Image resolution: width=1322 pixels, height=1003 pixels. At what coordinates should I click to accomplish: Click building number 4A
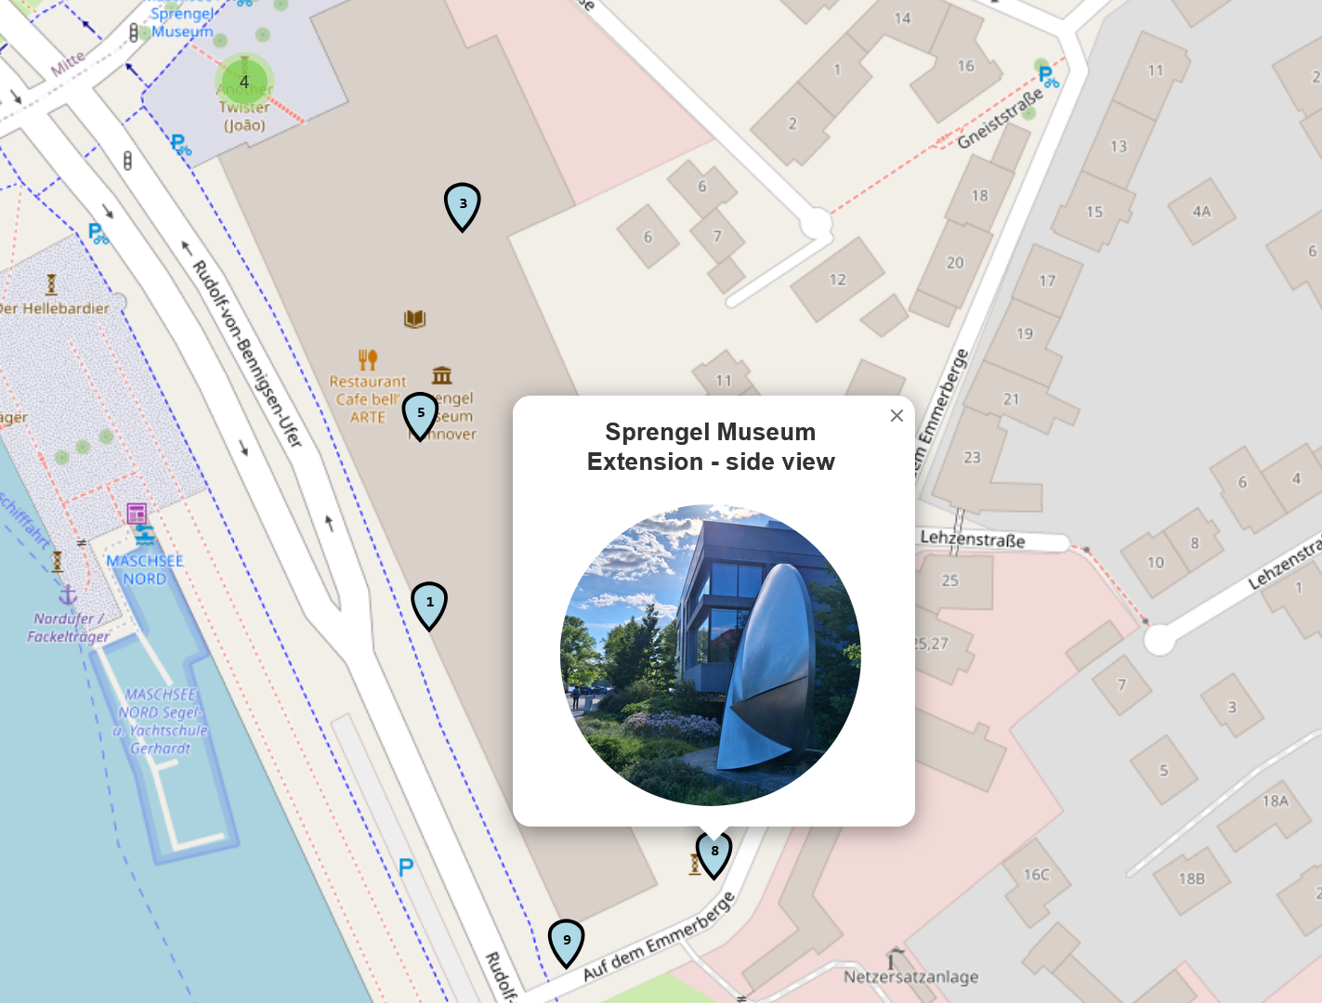1201,212
